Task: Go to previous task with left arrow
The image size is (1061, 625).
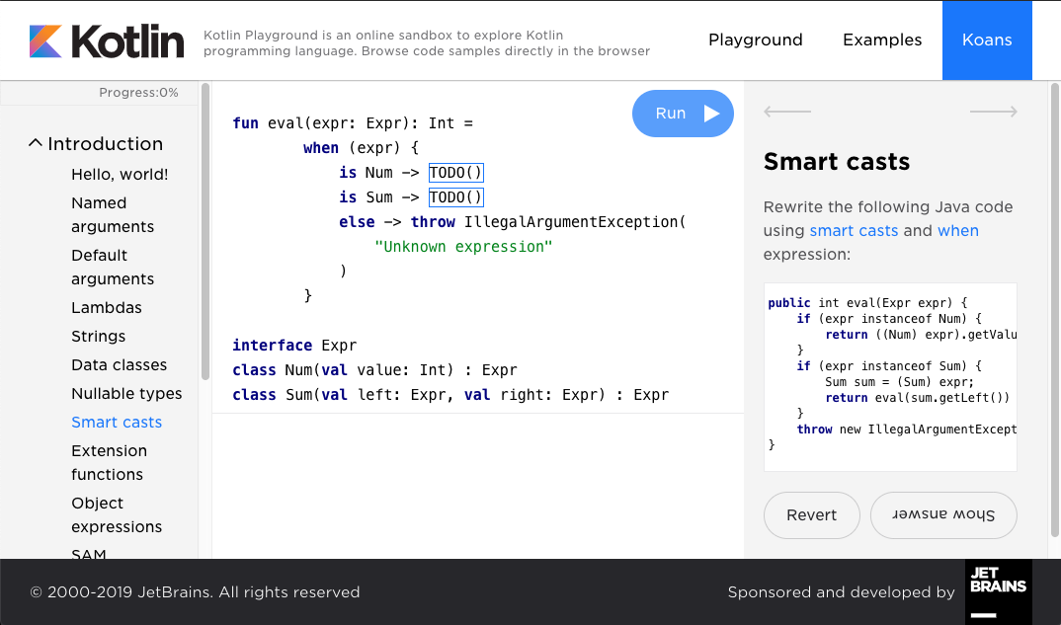Action: pos(787,112)
